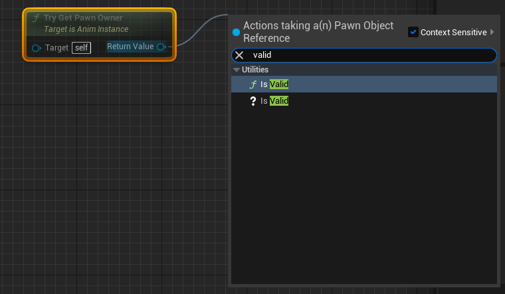Image resolution: width=505 pixels, height=294 pixels.
Task: Expand the arrow next to Context Sensitive
Action: click(x=492, y=32)
